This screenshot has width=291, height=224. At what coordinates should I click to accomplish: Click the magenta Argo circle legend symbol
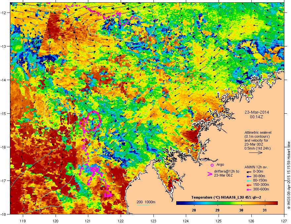point(212,165)
